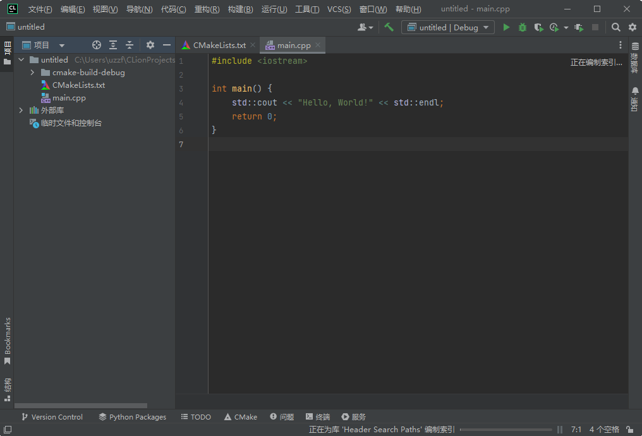Start debugging with the green bug icon
The width and height of the screenshot is (642, 436).
523,27
